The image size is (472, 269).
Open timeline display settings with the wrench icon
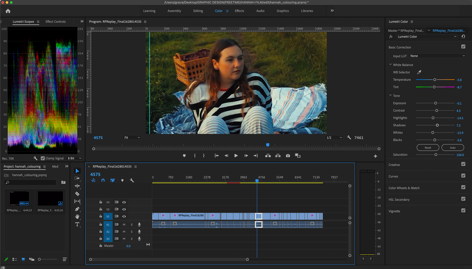coord(132,180)
